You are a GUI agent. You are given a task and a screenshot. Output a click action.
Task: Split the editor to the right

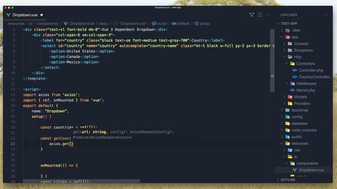tap(260, 15)
